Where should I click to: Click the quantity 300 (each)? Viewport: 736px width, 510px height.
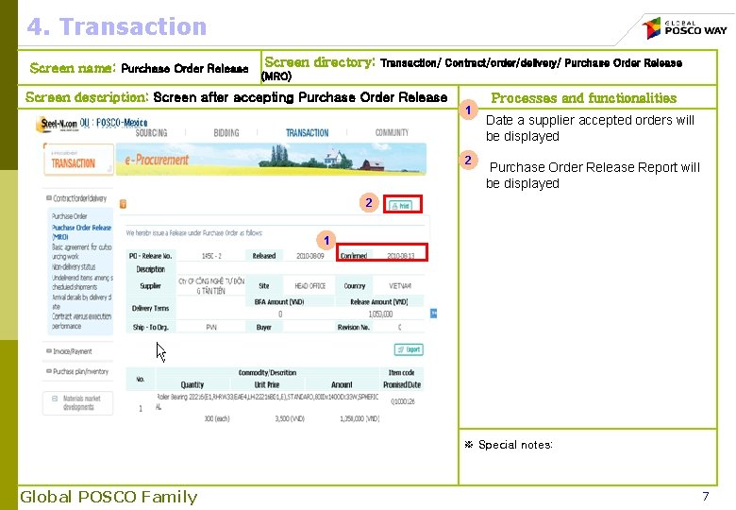tap(217, 418)
